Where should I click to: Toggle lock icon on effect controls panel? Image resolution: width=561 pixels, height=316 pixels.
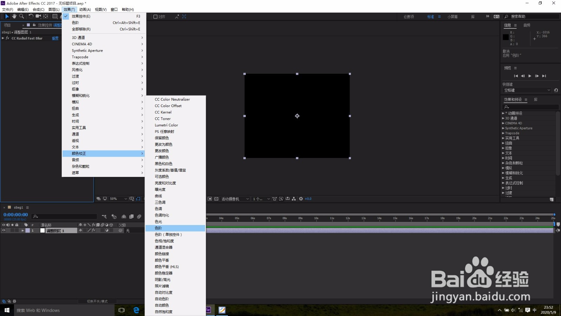(x=34, y=25)
